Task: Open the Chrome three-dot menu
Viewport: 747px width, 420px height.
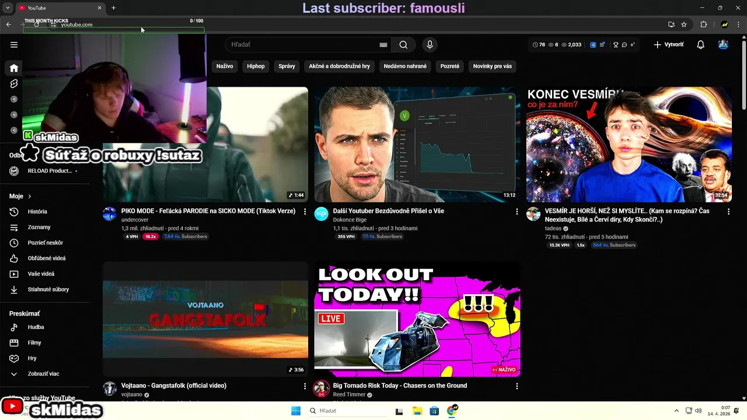Action: (739, 24)
